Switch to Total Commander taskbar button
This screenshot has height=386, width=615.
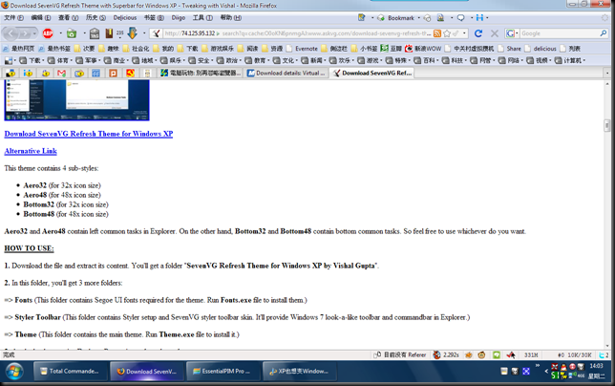click(70, 371)
